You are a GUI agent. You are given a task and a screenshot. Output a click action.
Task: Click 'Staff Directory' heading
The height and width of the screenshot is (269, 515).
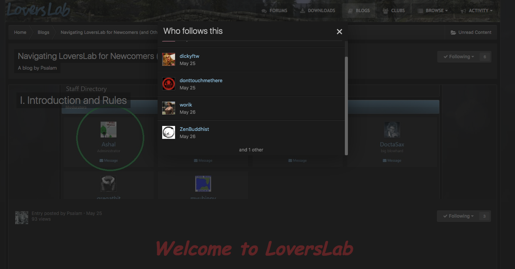click(86, 89)
